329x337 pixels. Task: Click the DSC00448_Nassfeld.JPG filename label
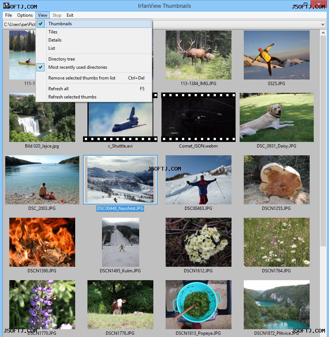point(120,208)
